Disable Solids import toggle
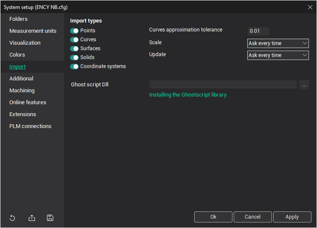This screenshot has height=228, width=317. (x=74, y=57)
